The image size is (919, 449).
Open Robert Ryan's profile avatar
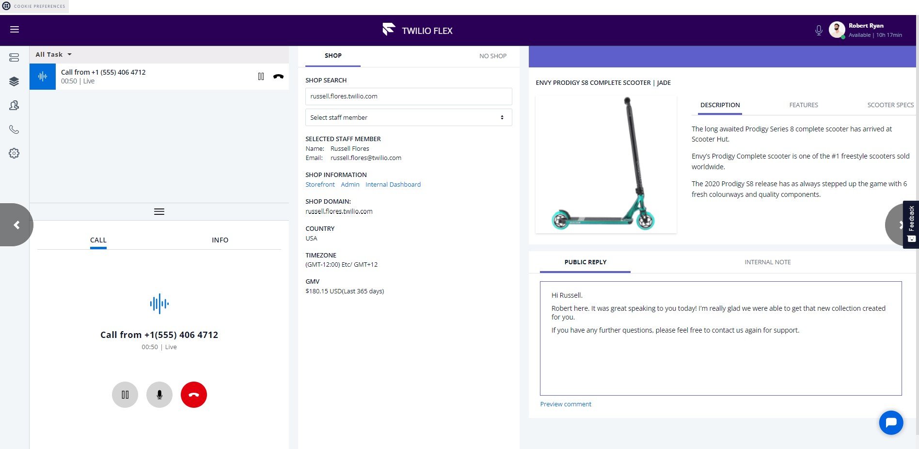(x=837, y=30)
